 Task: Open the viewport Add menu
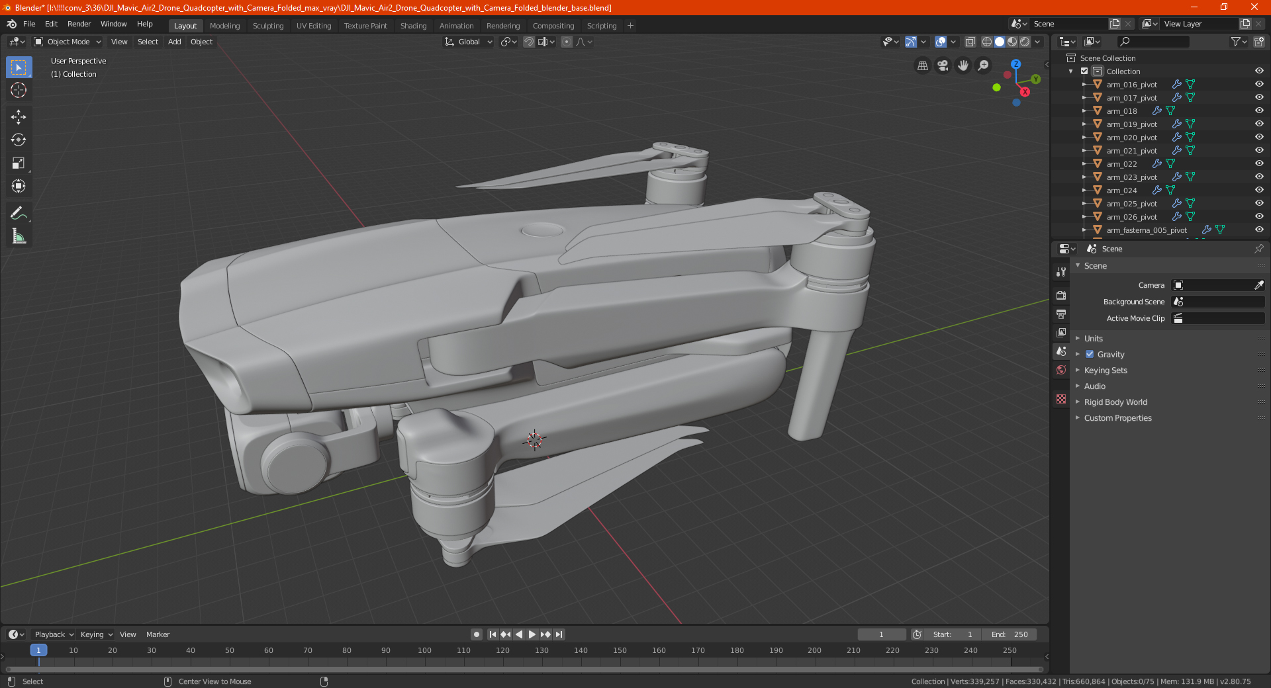point(175,42)
